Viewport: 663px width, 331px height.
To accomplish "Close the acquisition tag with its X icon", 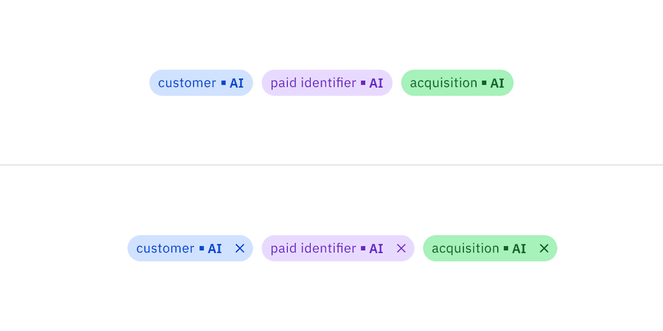I will [x=544, y=248].
